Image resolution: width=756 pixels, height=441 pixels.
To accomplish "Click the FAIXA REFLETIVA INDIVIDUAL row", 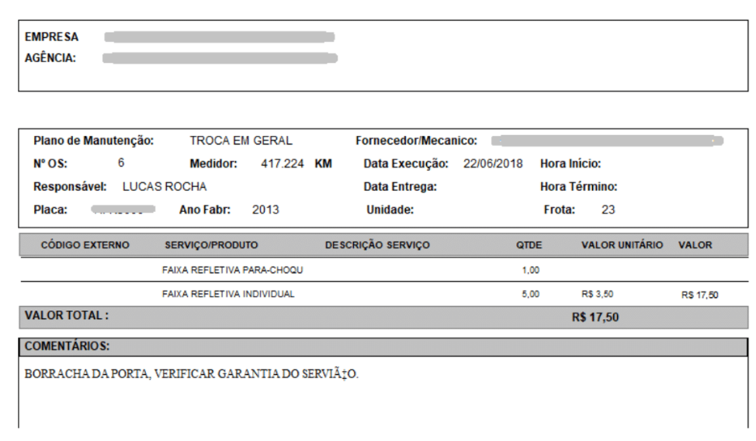I will (228, 295).
